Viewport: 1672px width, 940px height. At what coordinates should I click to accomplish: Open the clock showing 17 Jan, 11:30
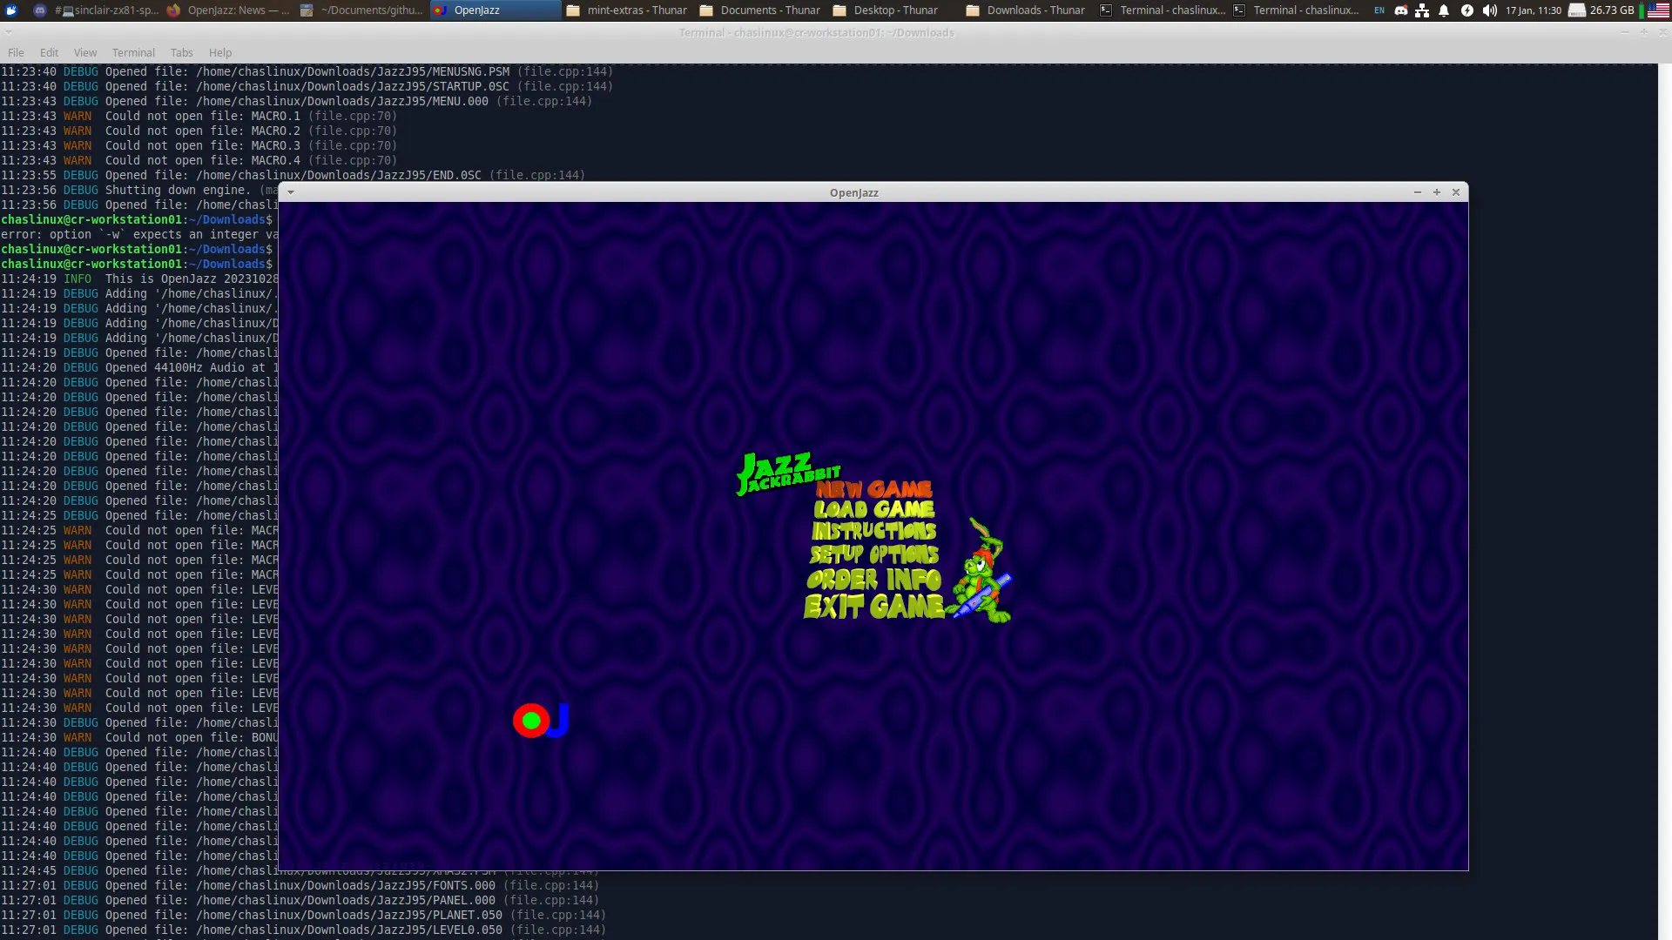pyautogui.click(x=1534, y=10)
